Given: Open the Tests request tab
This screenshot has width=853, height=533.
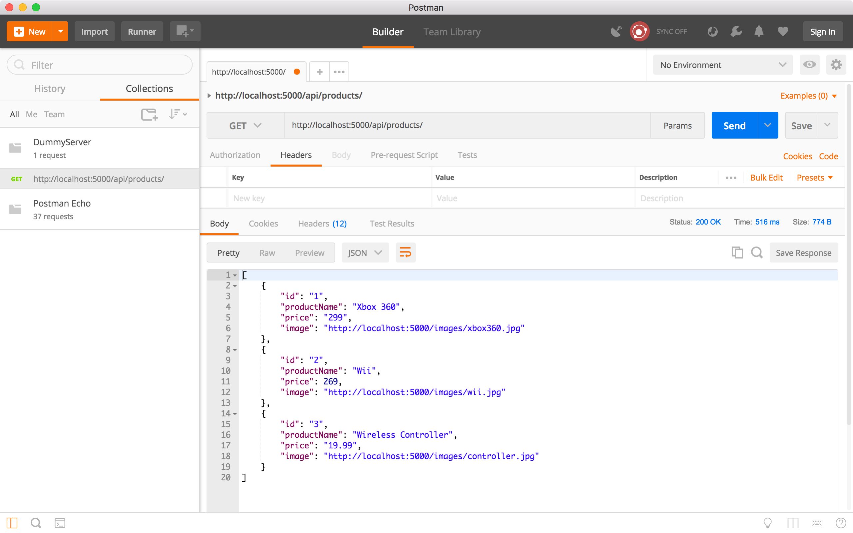Looking at the screenshot, I should 467,155.
